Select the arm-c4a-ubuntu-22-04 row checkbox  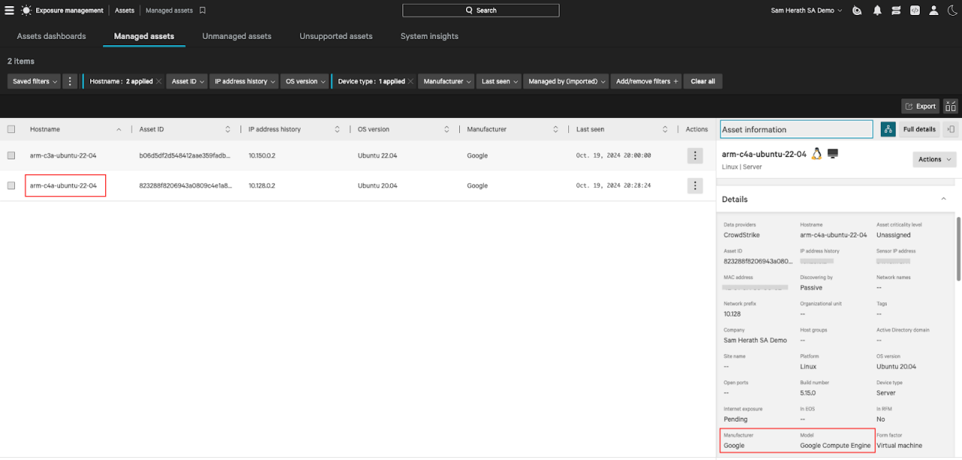11,186
